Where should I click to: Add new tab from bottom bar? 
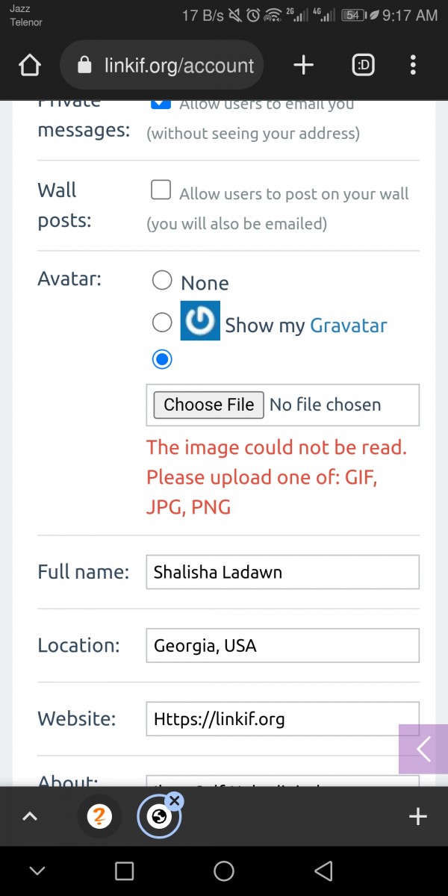pyautogui.click(x=418, y=817)
